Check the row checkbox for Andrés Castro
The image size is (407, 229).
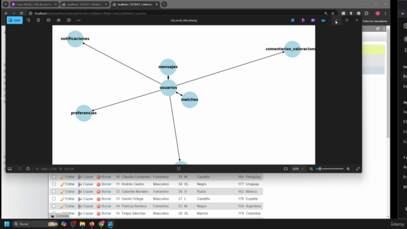(53, 184)
